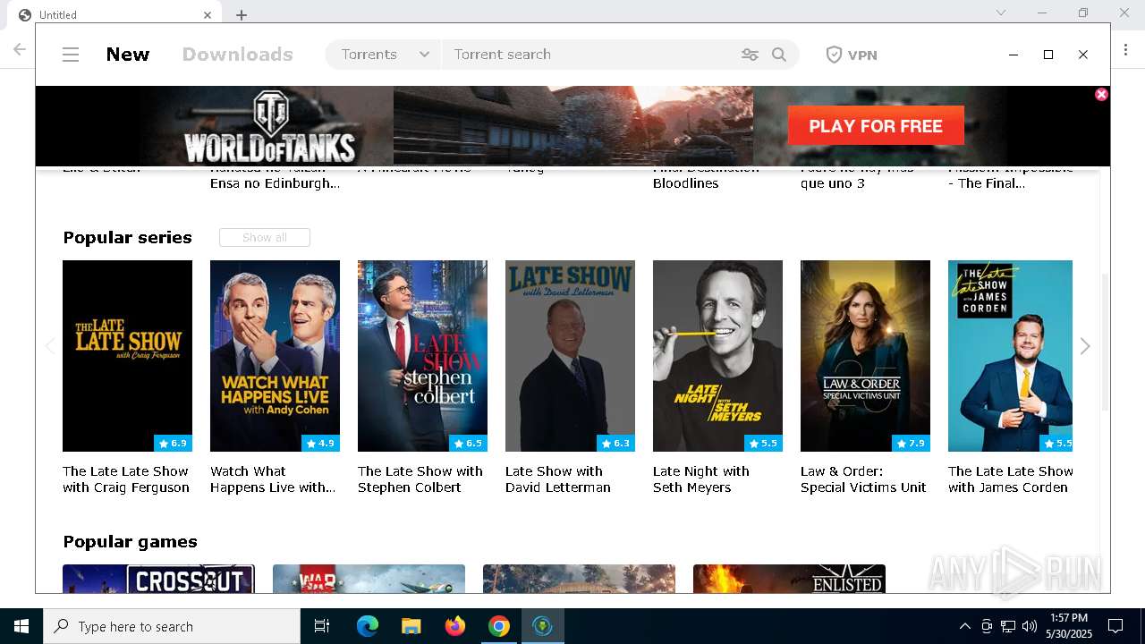
Task: Expand the Torrents category dropdown
Action: 385,55
